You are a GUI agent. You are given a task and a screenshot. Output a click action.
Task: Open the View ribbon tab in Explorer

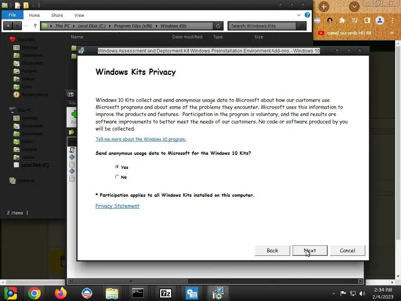point(79,15)
